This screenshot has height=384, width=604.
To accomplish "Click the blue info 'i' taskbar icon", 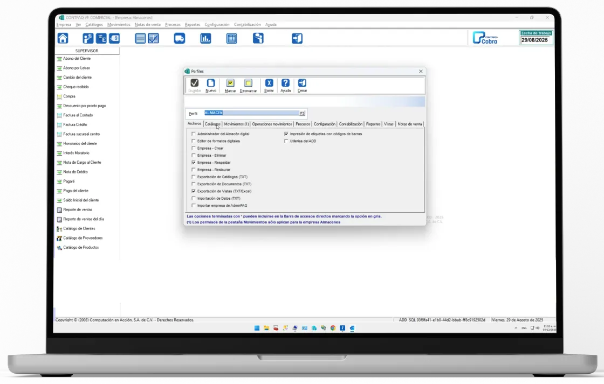I will pyautogui.click(x=342, y=328).
